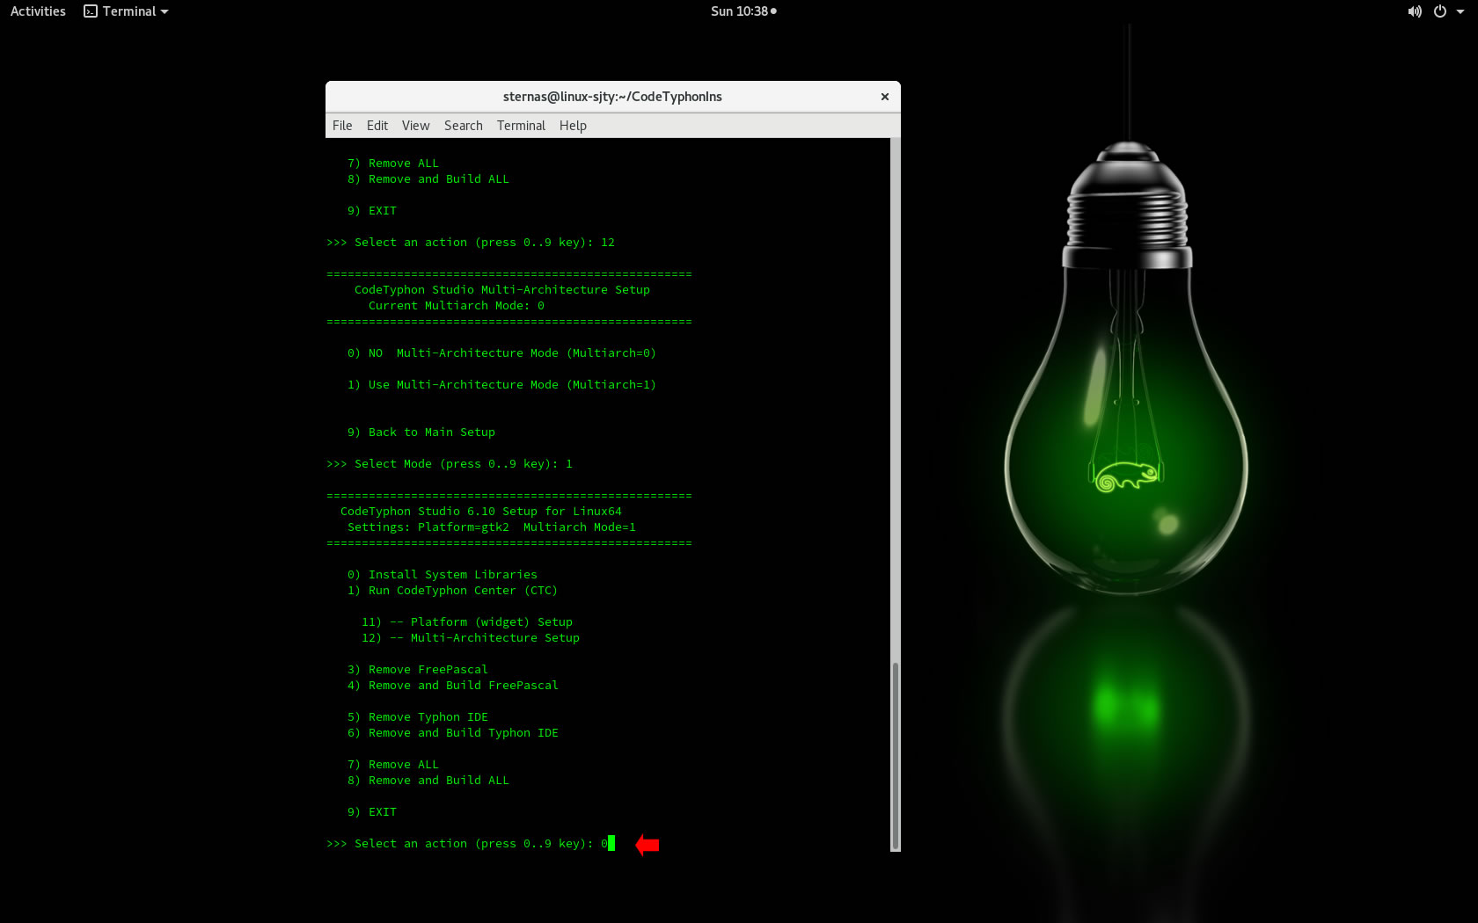Click the '3) Remove FreePascal' line

(x=418, y=670)
